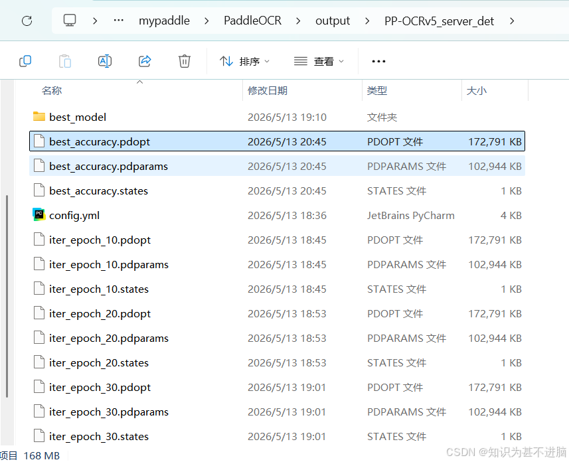569x462 pixels.
Task: Expand the chevron after mypaddle
Action: point(206,21)
